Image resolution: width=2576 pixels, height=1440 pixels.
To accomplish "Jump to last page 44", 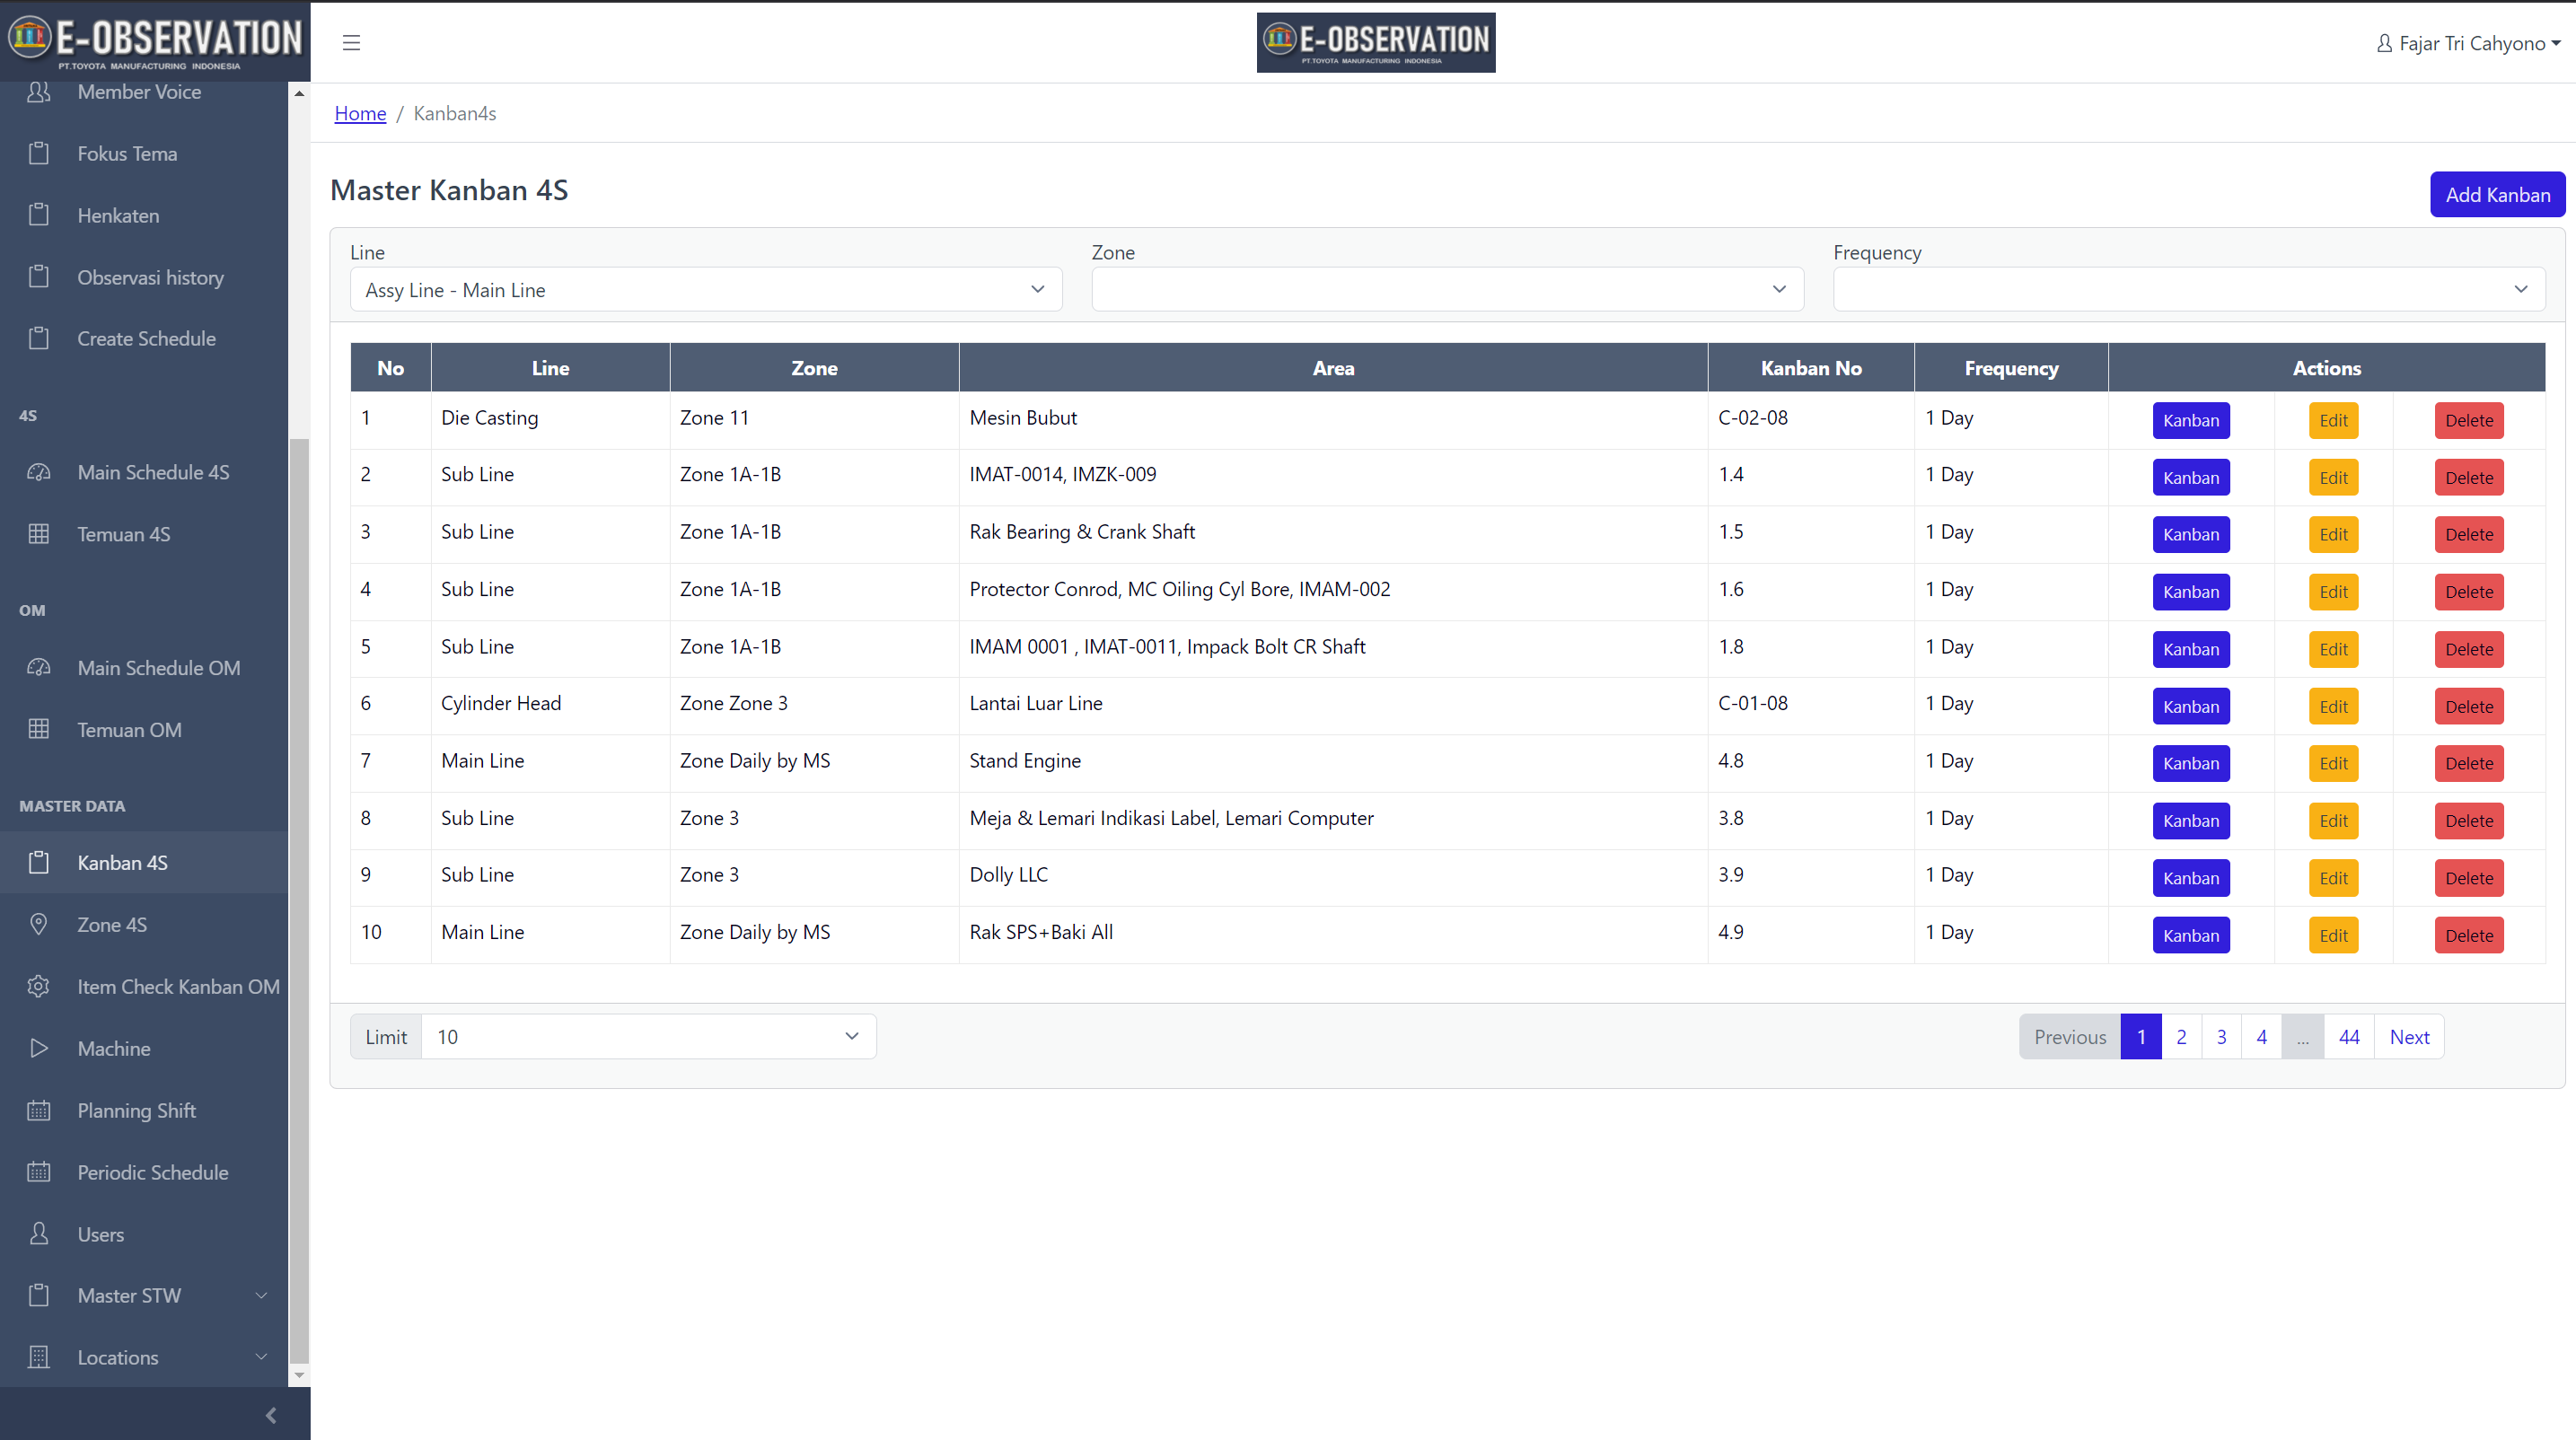I will coord(2349,1037).
